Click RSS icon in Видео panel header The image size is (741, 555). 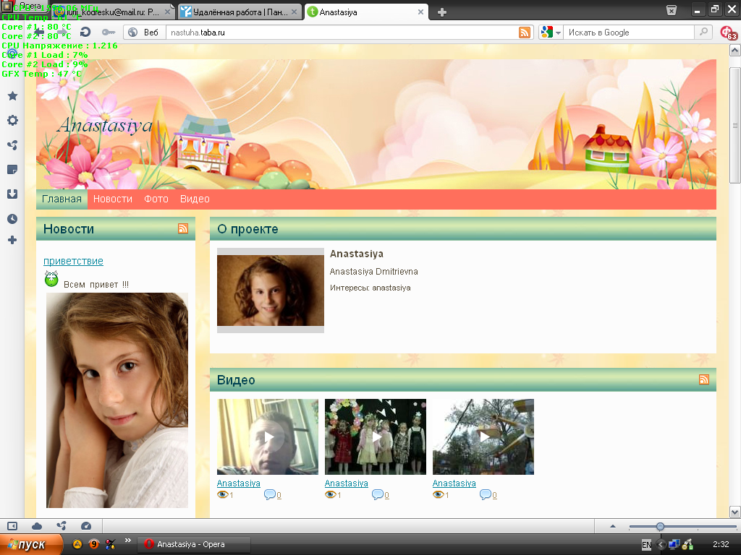tap(703, 379)
